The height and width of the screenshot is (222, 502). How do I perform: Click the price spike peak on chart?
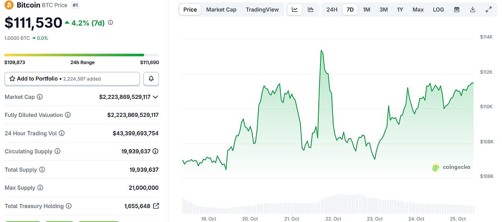tap(321, 51)
